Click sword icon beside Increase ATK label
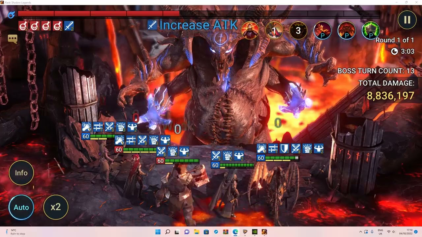This screenshot has height=237, width=422. click(x=152, y=25)
